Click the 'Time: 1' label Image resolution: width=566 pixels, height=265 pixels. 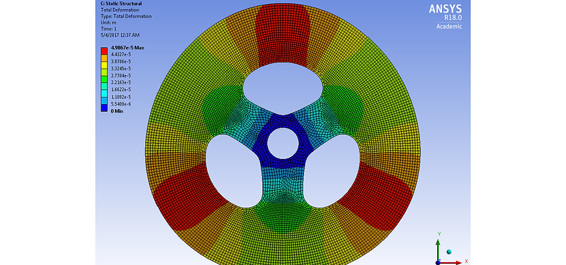[x=108, y=29]
